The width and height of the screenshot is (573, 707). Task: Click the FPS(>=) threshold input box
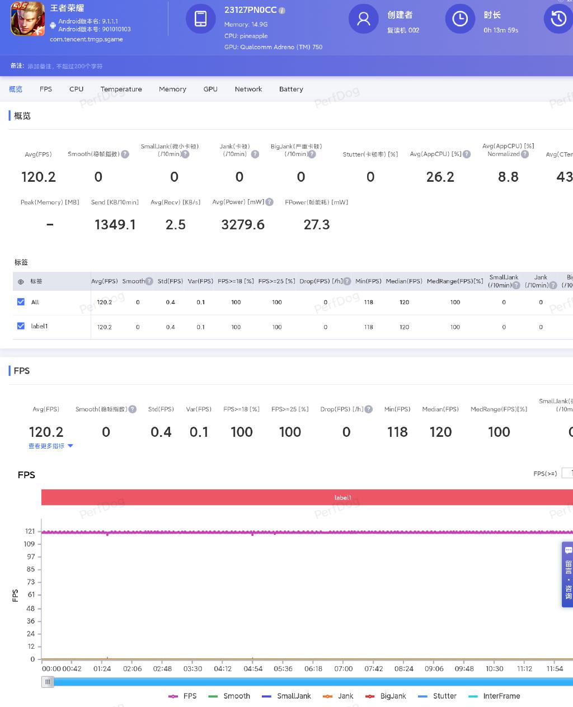567,473
